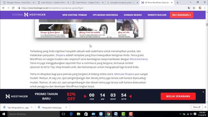Show hidden system tray icons
This screenshot has width=208, height=117.
[x=180, y=114]
